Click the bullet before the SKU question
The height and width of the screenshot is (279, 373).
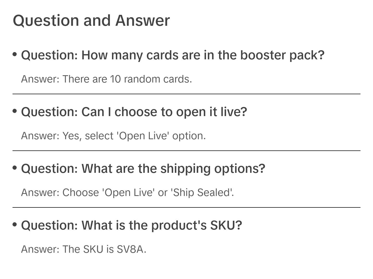pyautogui.click(x=15, y=224)
